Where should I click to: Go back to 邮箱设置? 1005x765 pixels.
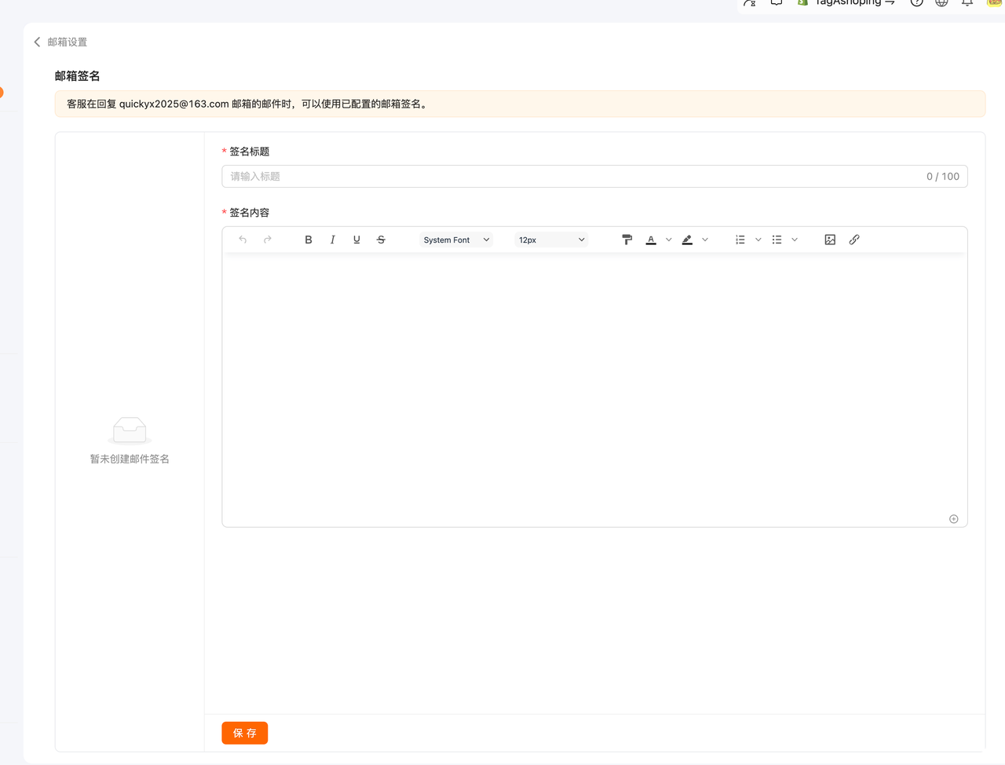click(x=37, y=42)
